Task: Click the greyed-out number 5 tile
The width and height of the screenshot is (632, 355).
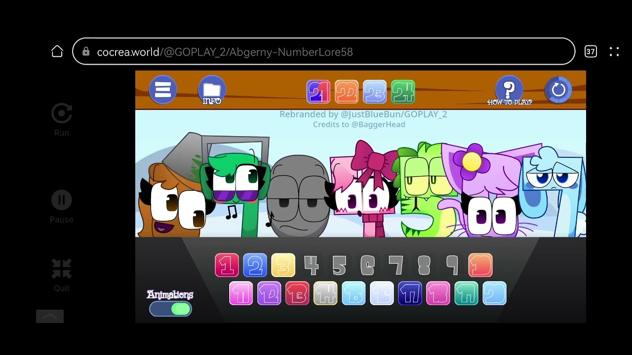Action: 339,265
